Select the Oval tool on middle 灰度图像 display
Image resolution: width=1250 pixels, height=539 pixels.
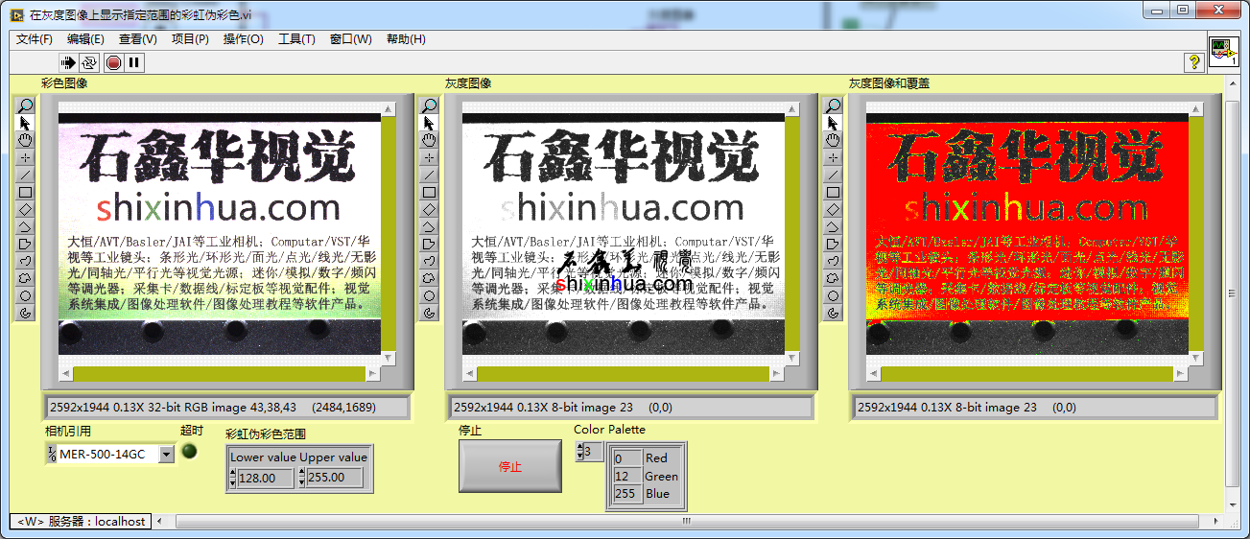pyautogui.click(x=430, y=295)
